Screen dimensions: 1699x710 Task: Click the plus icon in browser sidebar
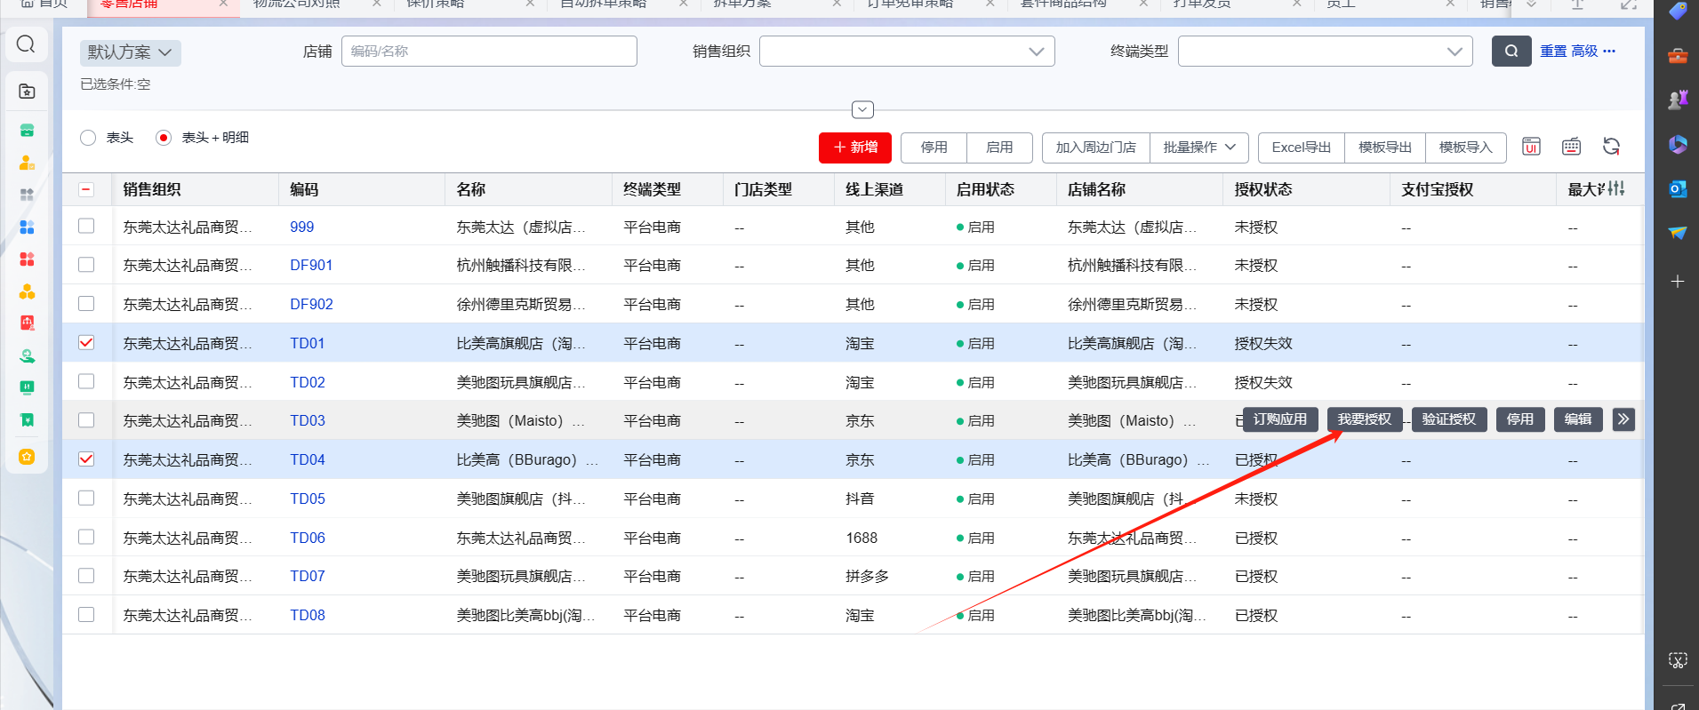(x=1678, y=282)
